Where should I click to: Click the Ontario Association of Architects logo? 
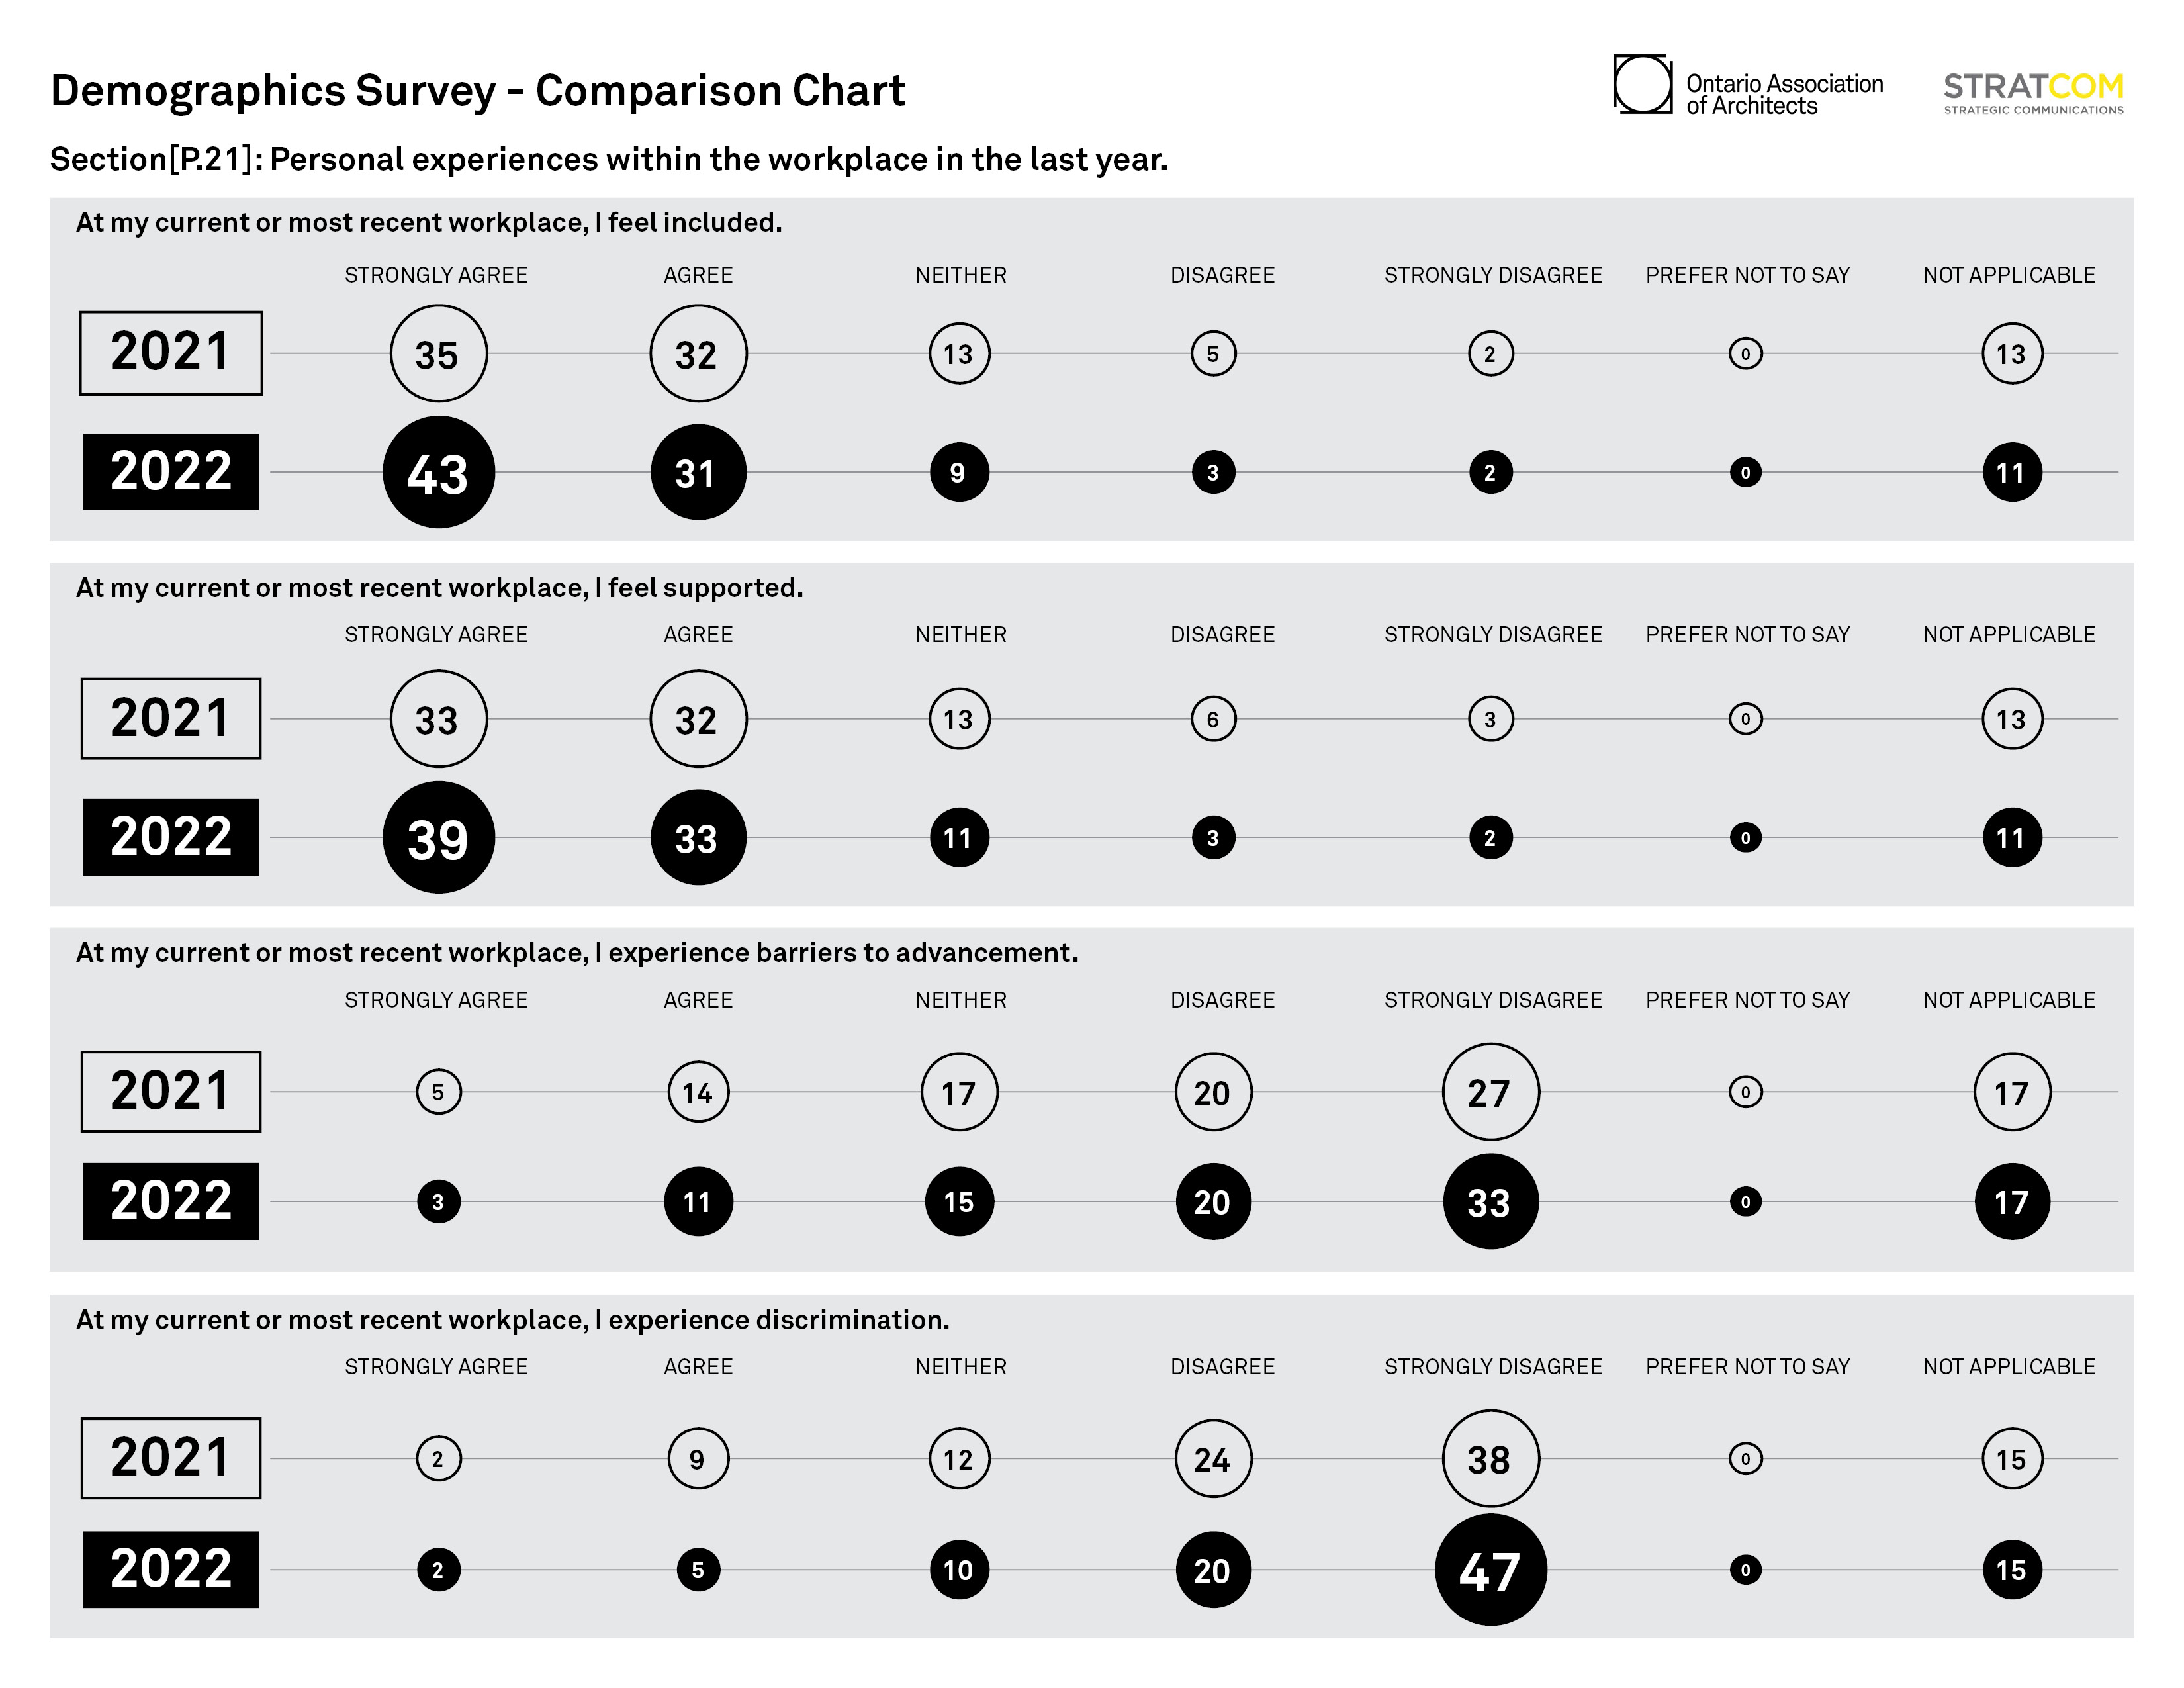[1748, 85]
